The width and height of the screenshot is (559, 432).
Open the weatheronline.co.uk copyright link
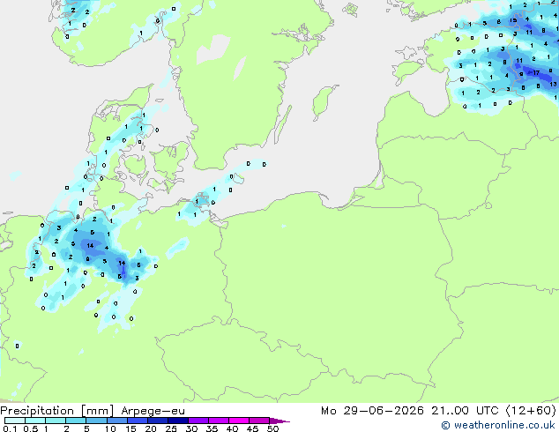tap(498, 425)
